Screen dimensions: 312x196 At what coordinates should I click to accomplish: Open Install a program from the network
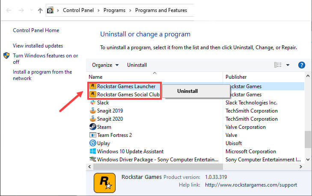click(x=42, y=75)
